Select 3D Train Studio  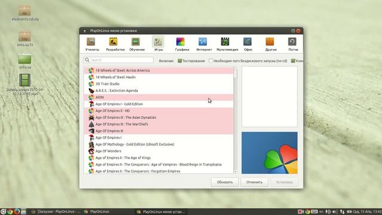tap(159, 84)
